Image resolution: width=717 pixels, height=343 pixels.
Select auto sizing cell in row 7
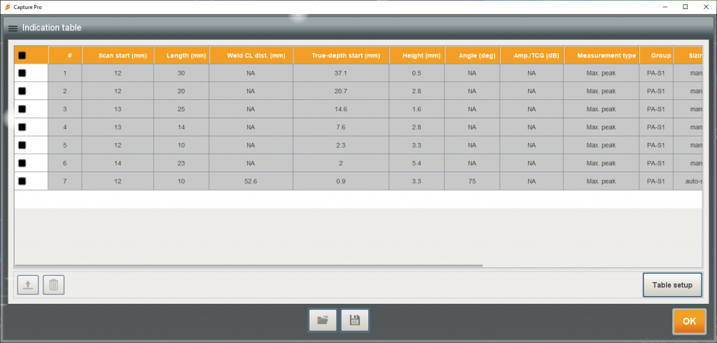pyautogui.click(x=688, y=181)
